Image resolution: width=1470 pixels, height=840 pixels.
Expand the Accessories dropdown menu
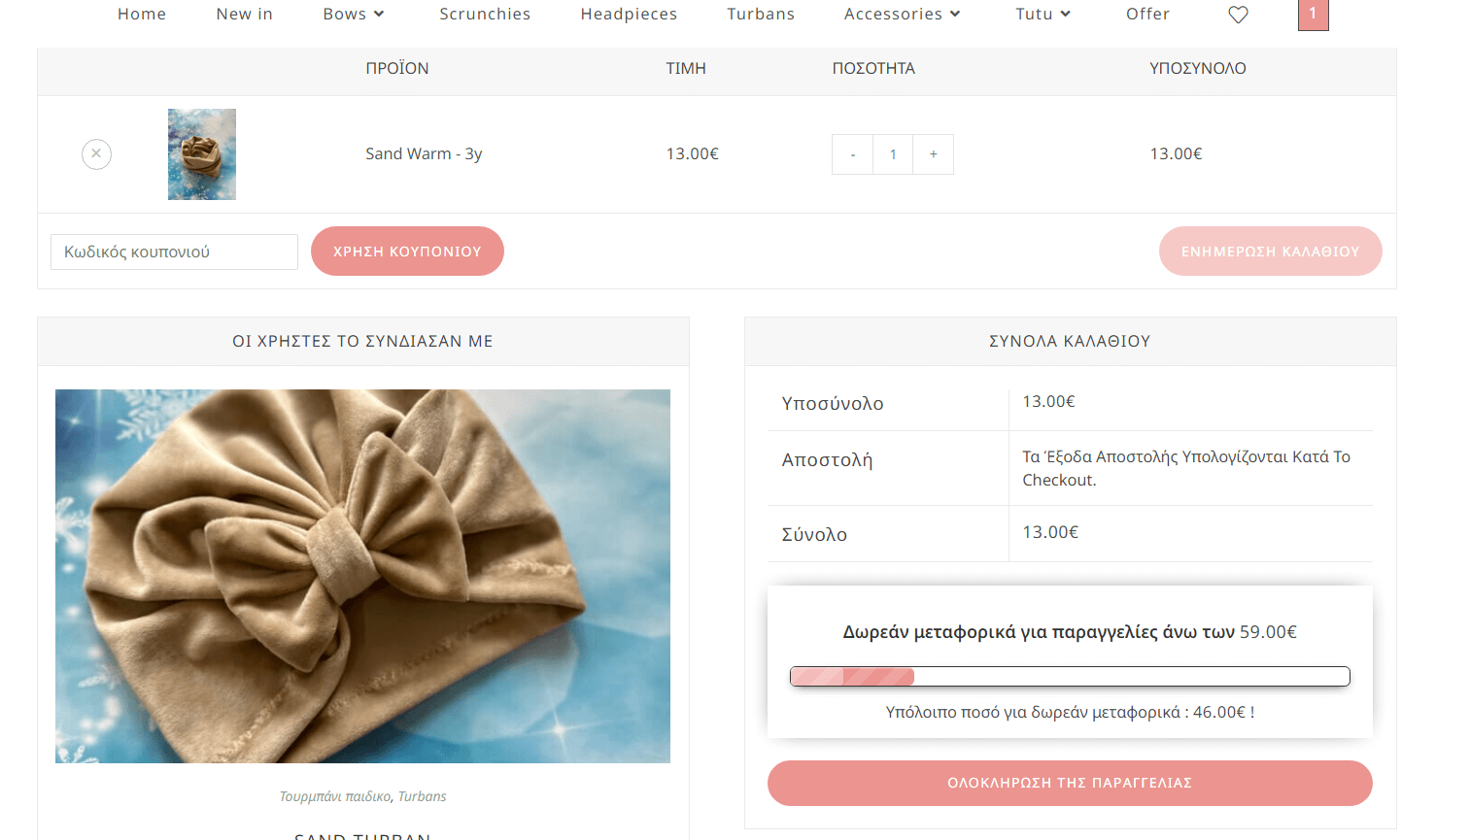(x=902, y=14)
